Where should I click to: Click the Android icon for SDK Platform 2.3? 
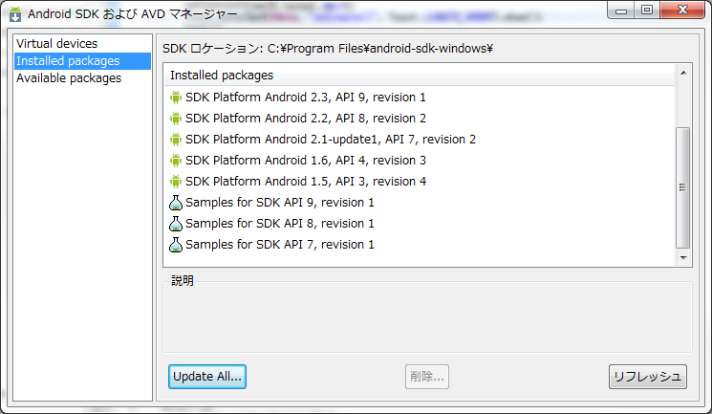click(x=175, y=98)
